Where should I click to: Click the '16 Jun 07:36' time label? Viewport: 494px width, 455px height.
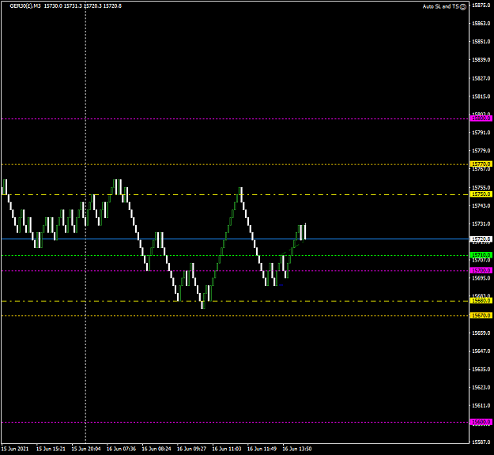[x=121, y=449]
